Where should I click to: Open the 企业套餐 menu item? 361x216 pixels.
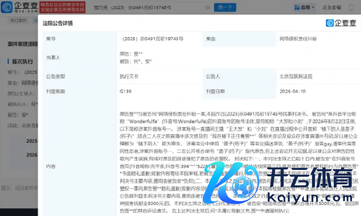pos(332,8)
